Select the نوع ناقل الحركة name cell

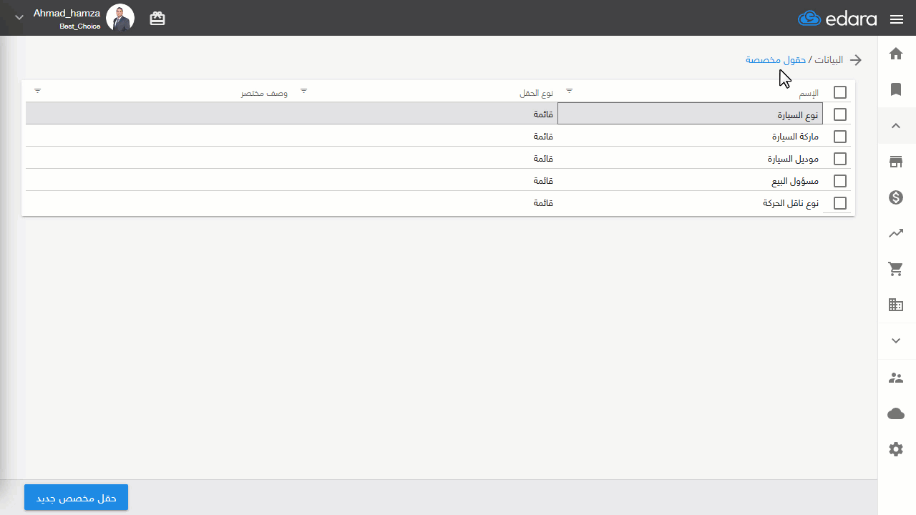(690, 203)
